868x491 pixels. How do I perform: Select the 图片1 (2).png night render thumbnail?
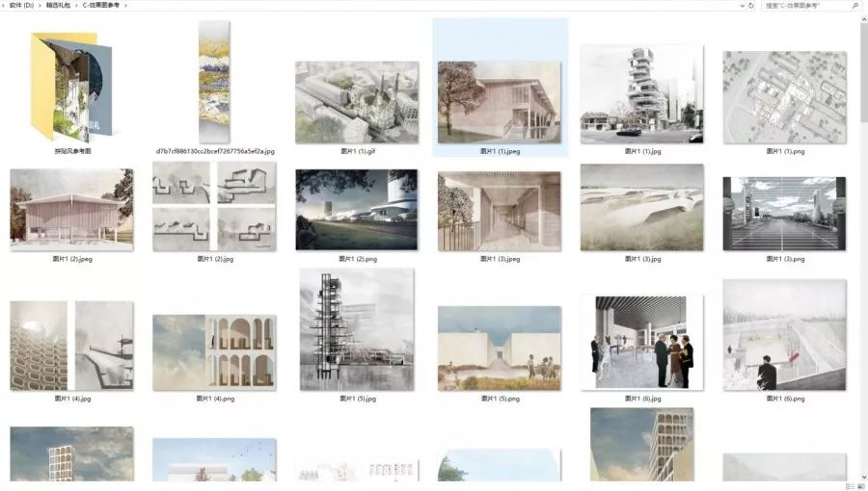357,210
